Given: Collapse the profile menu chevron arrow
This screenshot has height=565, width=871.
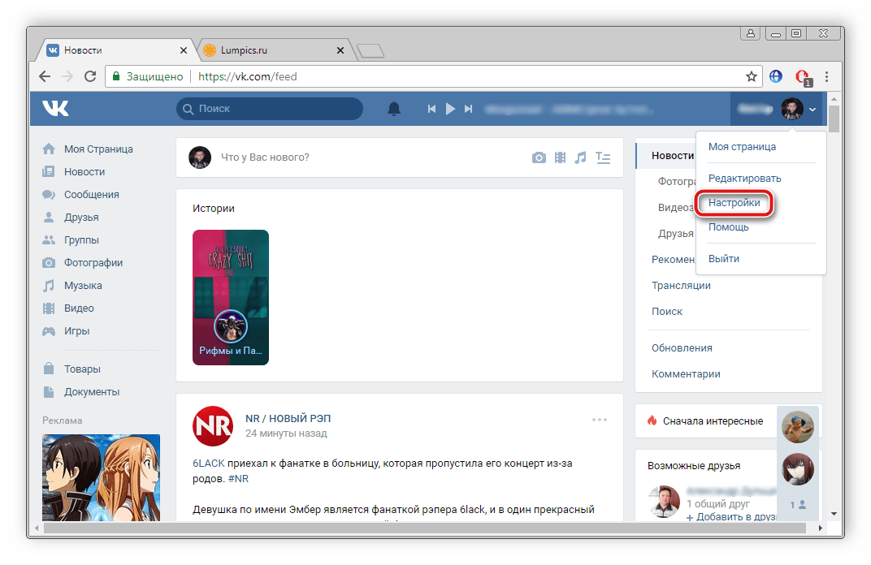Looking at the screenshot, I should [x=813, y=110].
